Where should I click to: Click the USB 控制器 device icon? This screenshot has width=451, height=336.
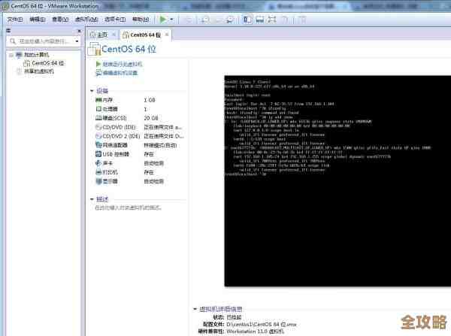98,154
